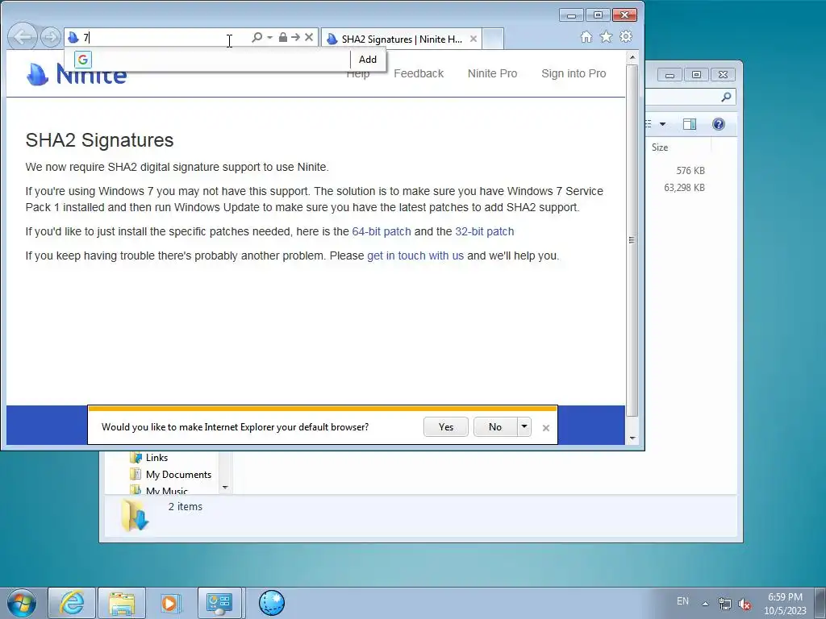The height and width of the screenshot is (619, 826).
Task: Click the vertical scrollbar thumb in IE
Action: [632, 240]
